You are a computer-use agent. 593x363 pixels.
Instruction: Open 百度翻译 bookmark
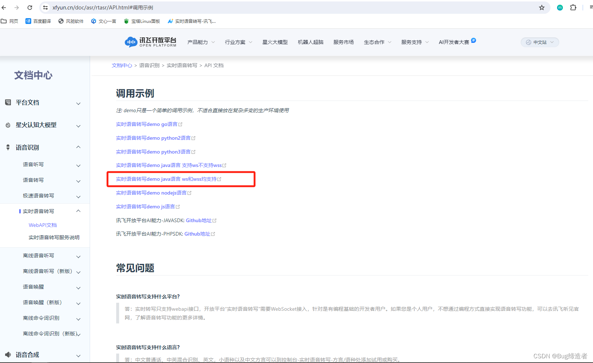point(38,21)
